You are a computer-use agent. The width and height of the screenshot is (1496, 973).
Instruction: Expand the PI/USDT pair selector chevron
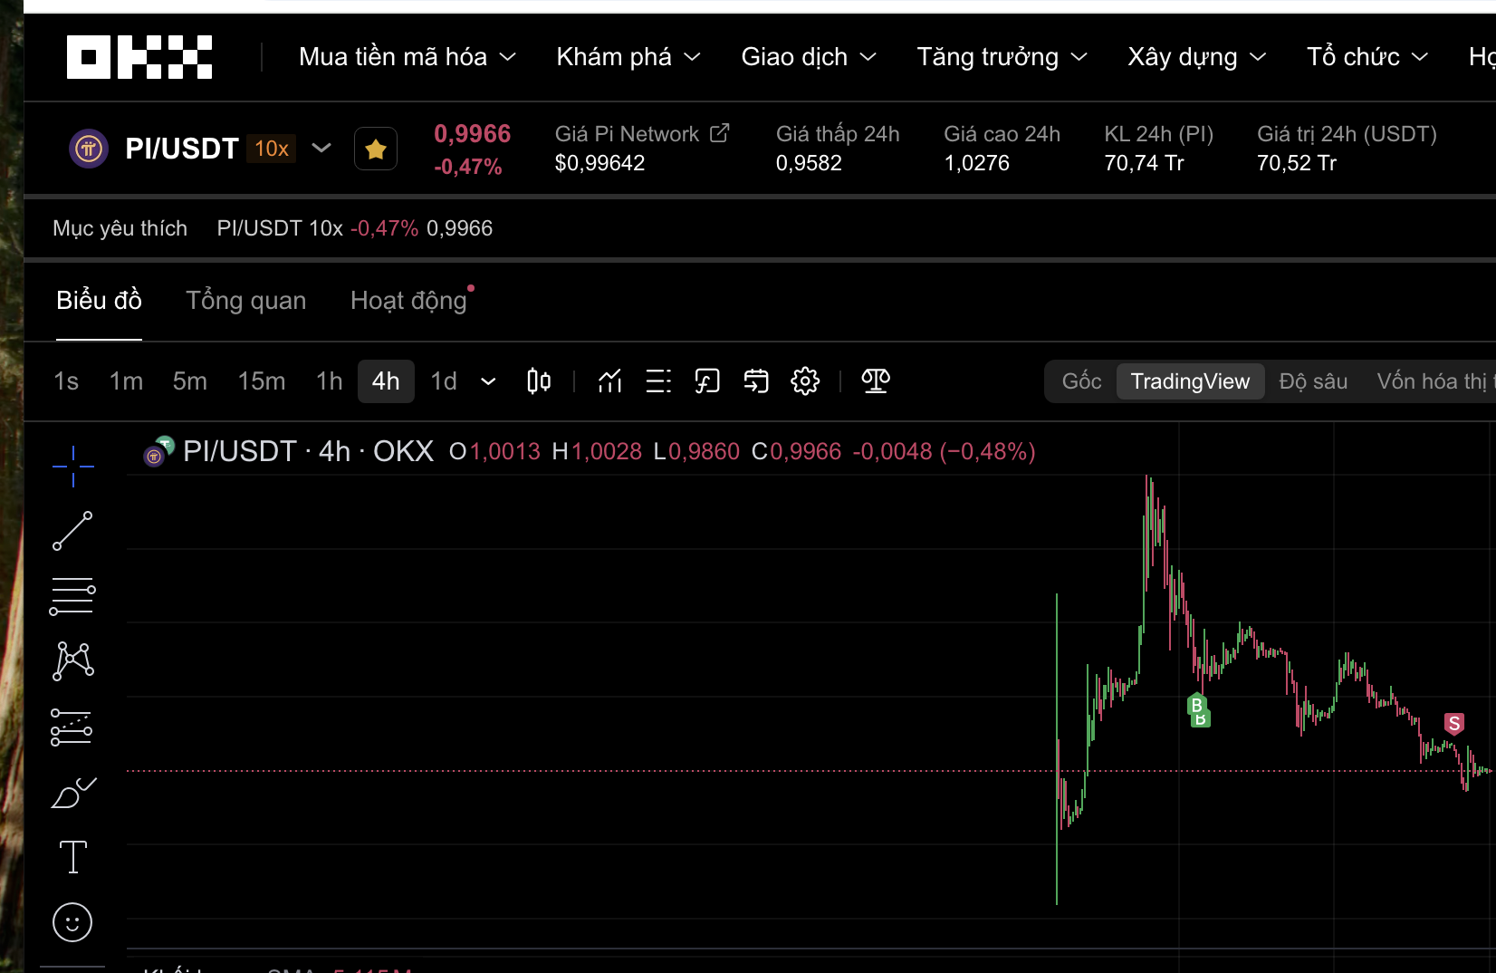[321, 148]
